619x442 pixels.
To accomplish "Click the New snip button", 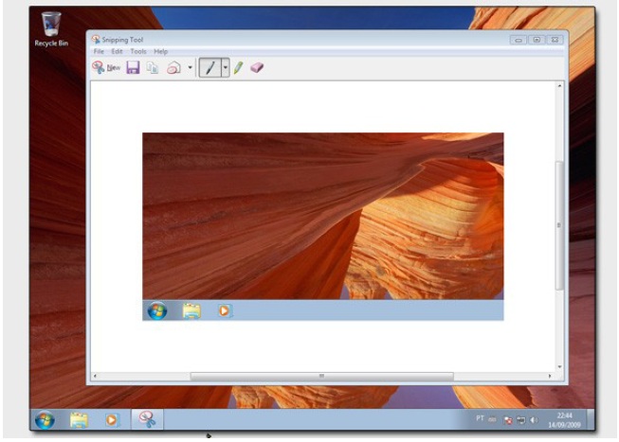I will pos(106,68).
